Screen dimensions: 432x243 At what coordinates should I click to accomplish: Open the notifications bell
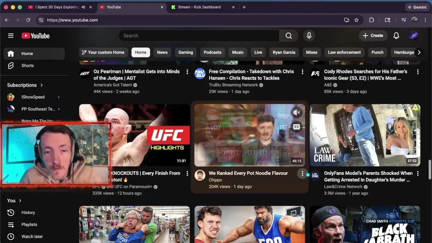click(396, 36)
